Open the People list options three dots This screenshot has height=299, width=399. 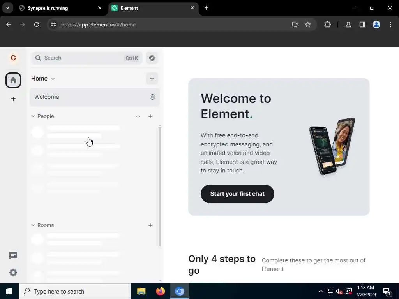tap(138, 116)
